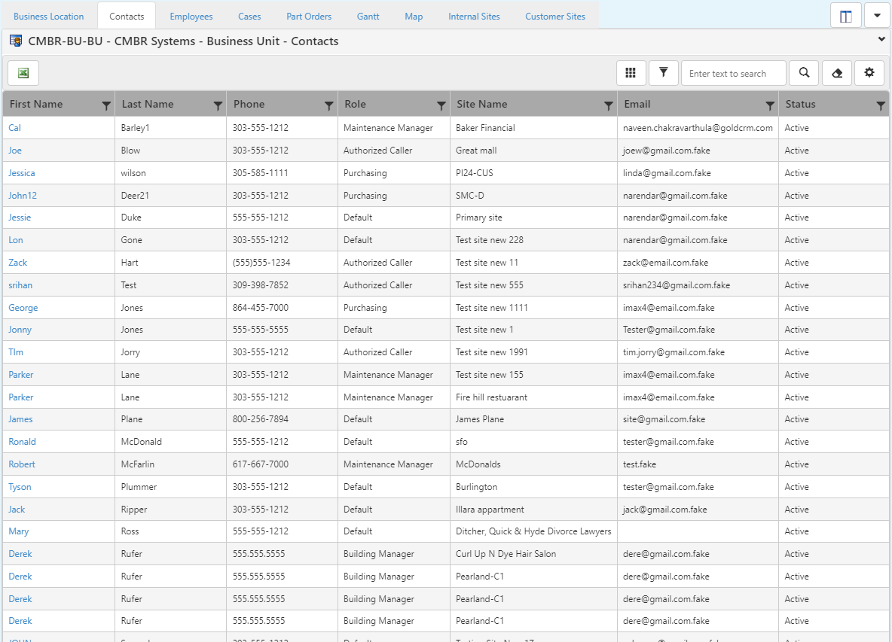Click the magnifier search icon
This screenshot has height=642, width=892.
(804, 73)
